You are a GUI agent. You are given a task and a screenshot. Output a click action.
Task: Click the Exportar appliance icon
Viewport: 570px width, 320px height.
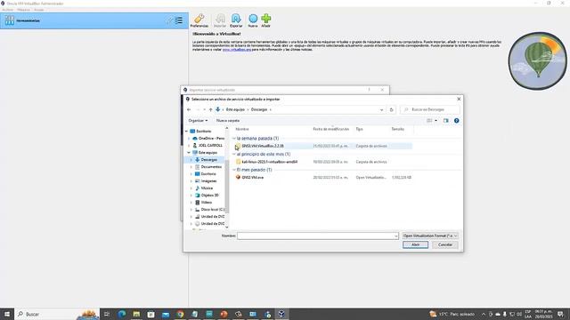pos(236,20)
